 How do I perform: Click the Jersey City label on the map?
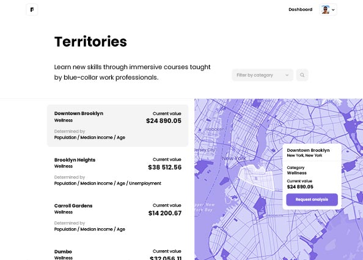pos(205,150)
